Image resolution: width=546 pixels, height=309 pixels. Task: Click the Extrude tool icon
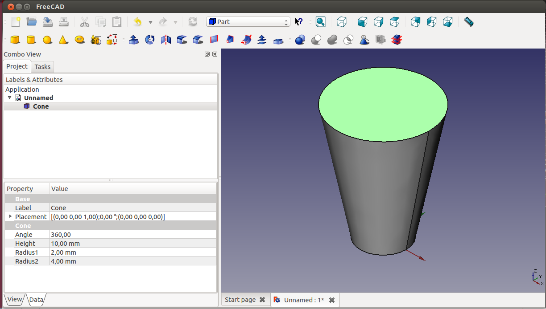click(133, 40)
